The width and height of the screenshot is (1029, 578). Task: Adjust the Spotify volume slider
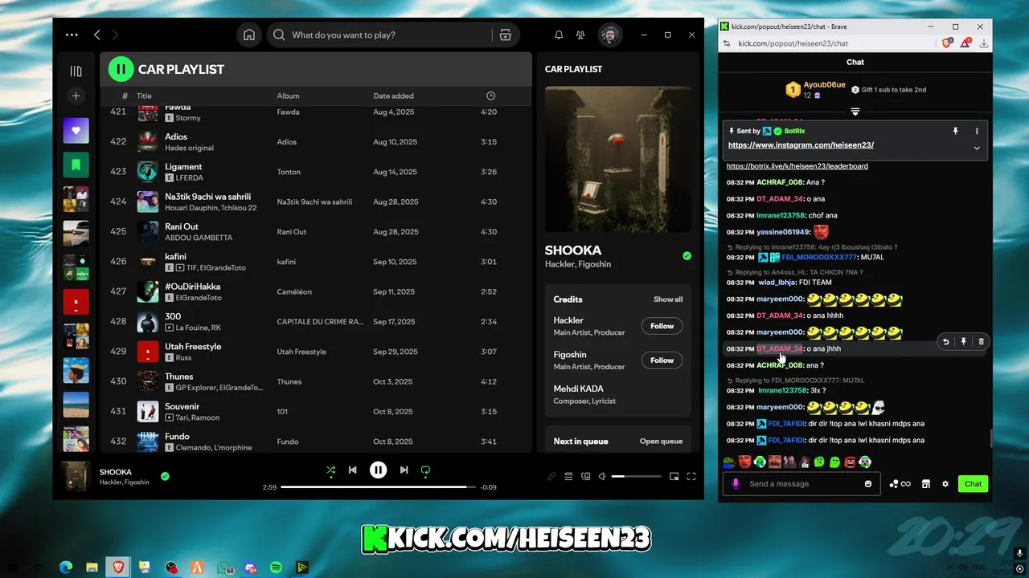click(636, 476)
